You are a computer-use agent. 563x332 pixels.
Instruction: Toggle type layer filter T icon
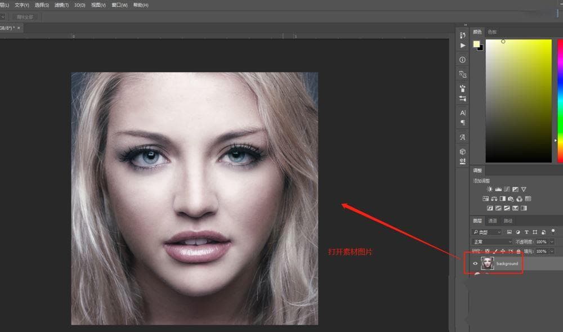click(x=526, y=232)
